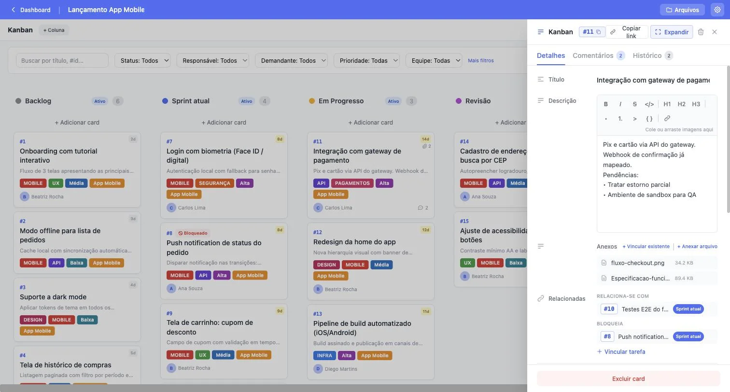730x392 pixels.
Task: Insert a bullet list in description
Action: (x=606, y=118)
